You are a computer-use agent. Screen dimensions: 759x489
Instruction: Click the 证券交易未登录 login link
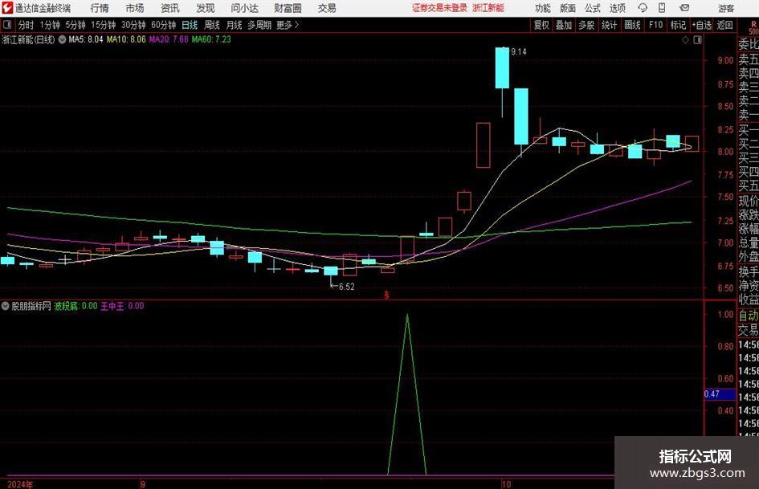click(x=439, y=8)
